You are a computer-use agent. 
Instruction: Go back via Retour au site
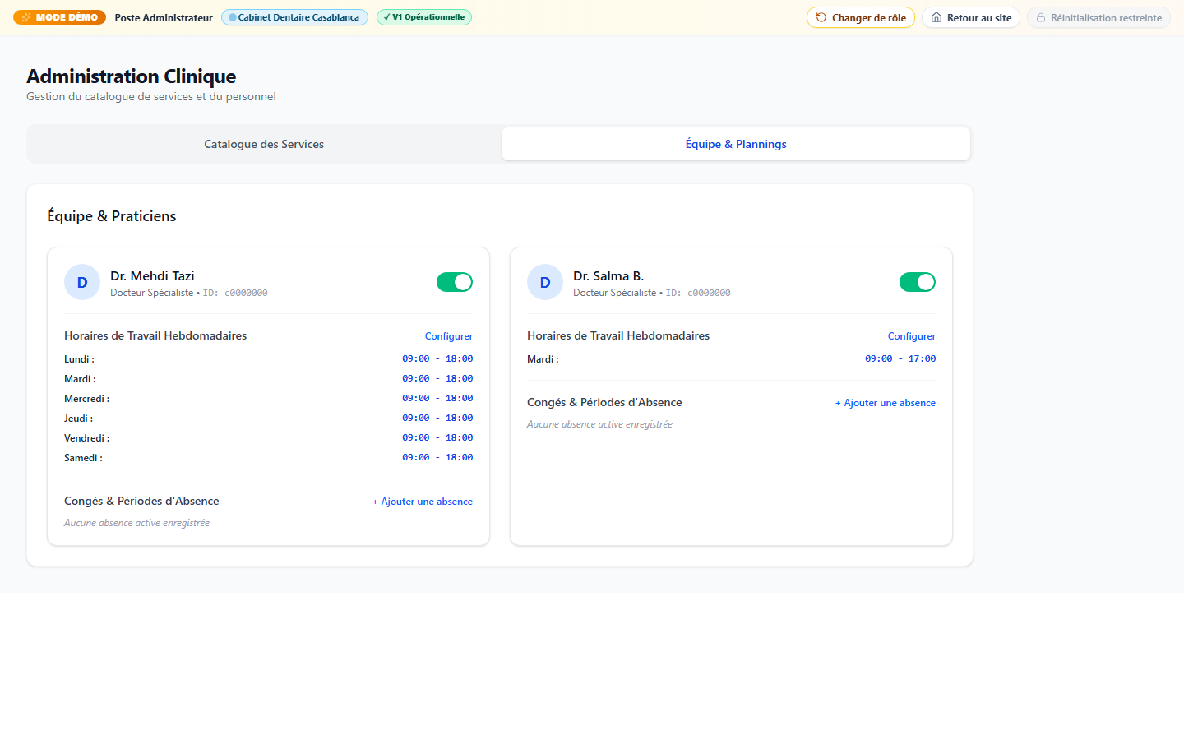[971, 17]
